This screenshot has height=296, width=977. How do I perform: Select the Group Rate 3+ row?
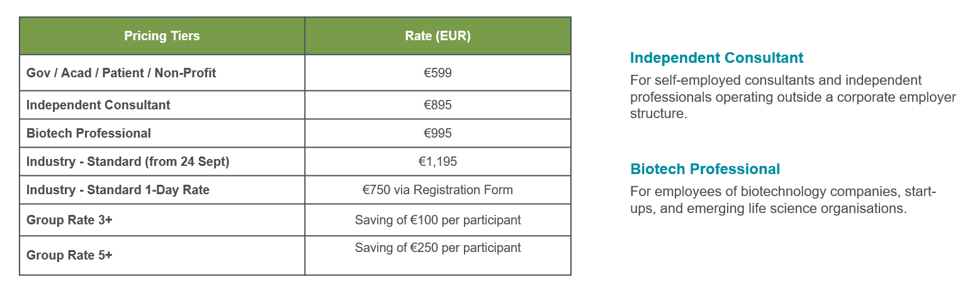click(295, 220)
